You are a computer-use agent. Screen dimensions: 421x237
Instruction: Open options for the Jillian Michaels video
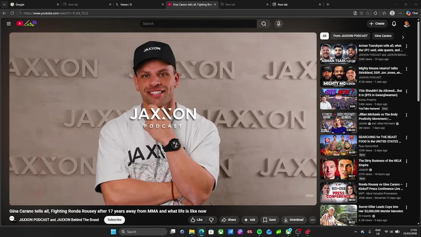pyautogui.click(x=407, y=115)
